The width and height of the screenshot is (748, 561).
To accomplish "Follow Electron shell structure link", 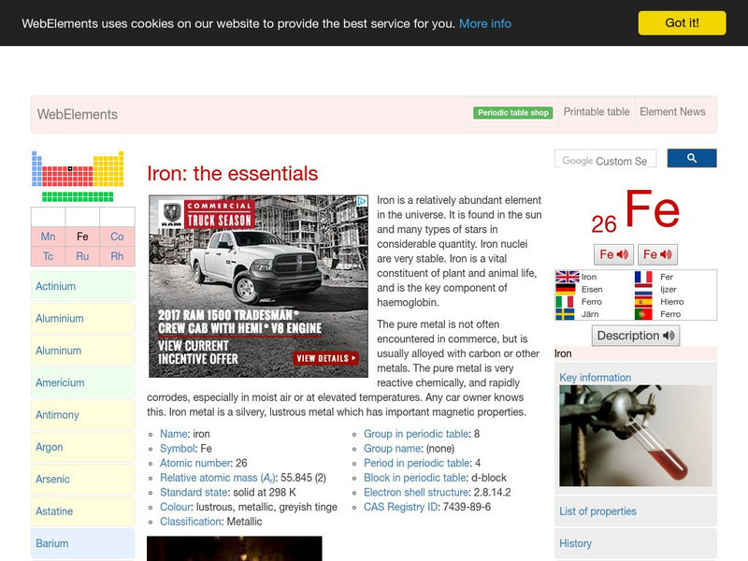I will pos(416,493).
